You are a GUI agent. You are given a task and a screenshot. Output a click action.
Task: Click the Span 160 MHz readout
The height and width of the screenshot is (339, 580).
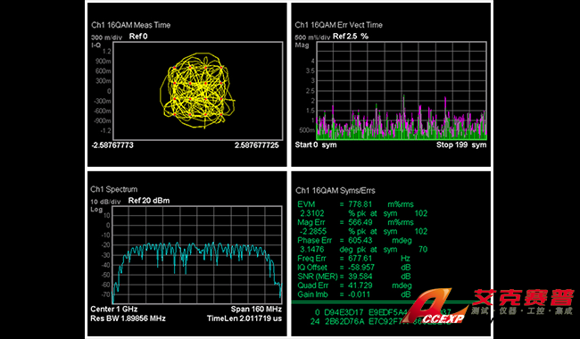(256, 309)
